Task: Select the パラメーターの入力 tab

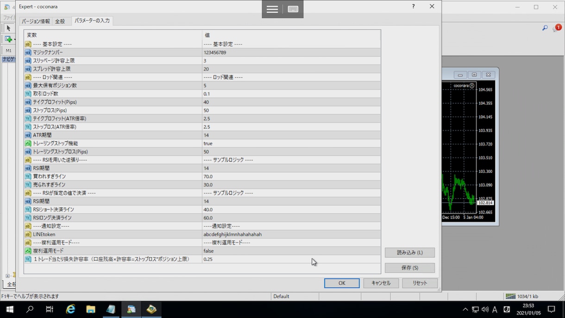Action: pos(92,21)
